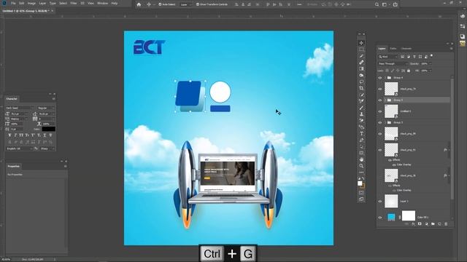This screenshot has height=262, width=467.
Task: Hide the Color Fill 1 layer
Action: [x=379, y=218]
